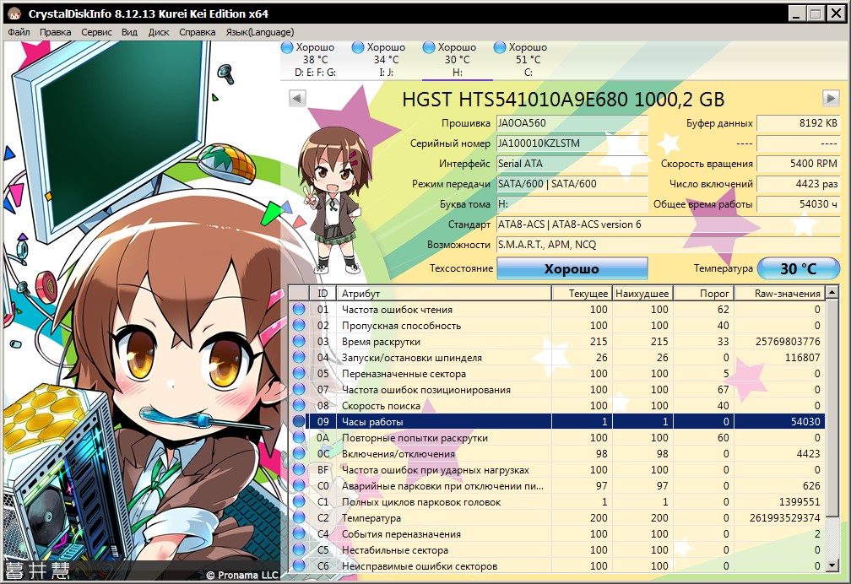Click the features field S.M.A.R.T., APM, NCQ
Viewport: 851px width, 584px height.
[668, 245]
